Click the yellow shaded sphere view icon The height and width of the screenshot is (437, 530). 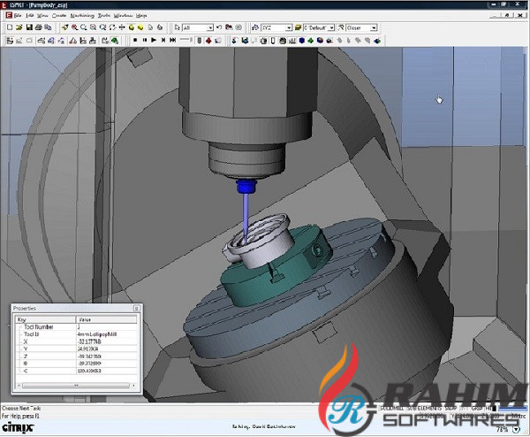coord(132,27)
